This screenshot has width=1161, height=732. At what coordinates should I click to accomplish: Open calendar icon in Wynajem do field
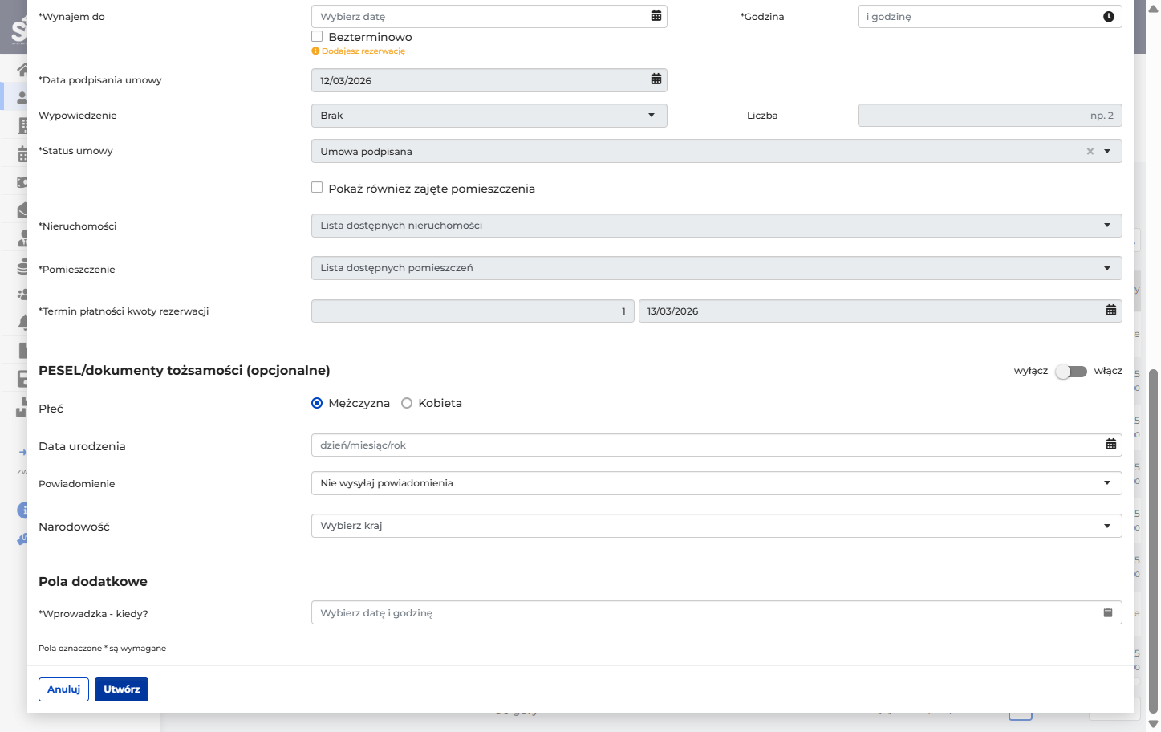point(656,16)
